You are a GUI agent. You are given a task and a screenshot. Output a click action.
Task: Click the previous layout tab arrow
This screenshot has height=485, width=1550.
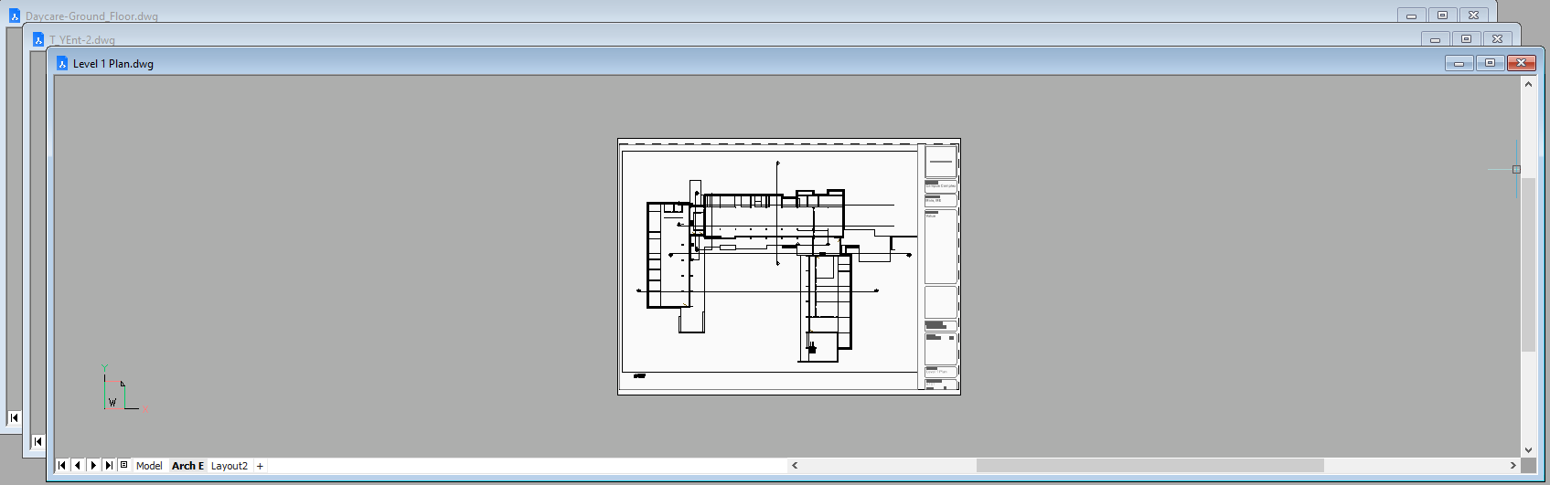click(x=78, y=466)
